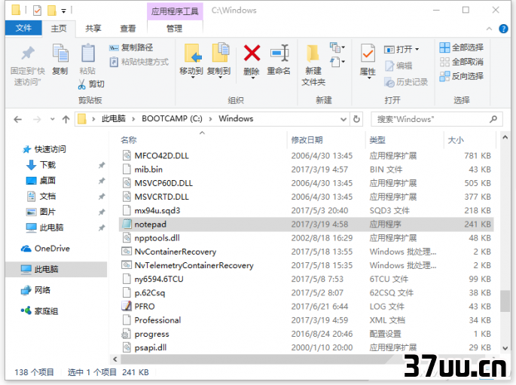Click History (历史记录) in ribbon
This screenshot has height=385, width=516.
(406, 82)
